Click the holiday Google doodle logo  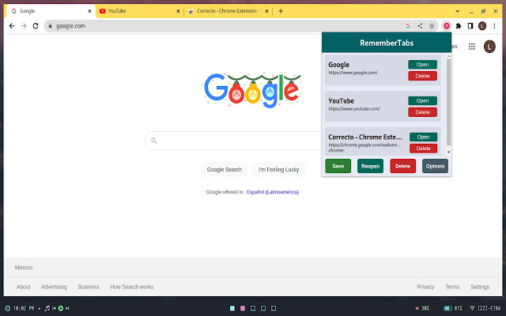tap(252, 90)
